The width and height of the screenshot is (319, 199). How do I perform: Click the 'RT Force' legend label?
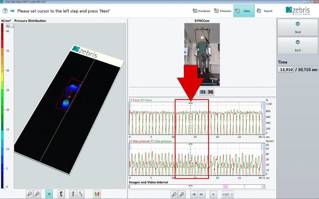point(146,100)
